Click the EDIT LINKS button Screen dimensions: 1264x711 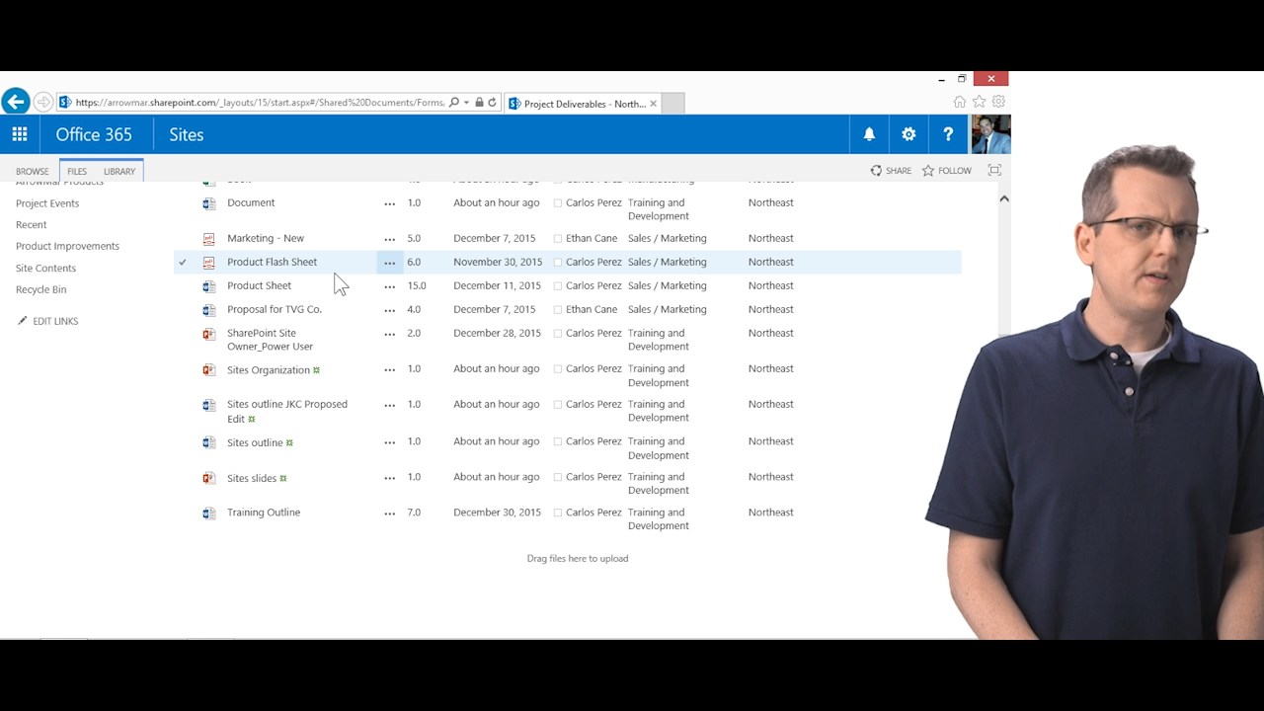point(54,321)
